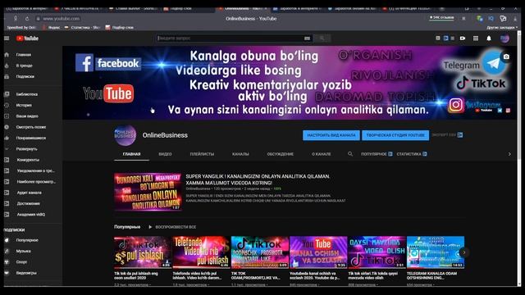The height and width of the screenshot is (295, 525).
Task: Open Статистика vidIQ tab
Action: pyautogui.click(x=412, y=154)
